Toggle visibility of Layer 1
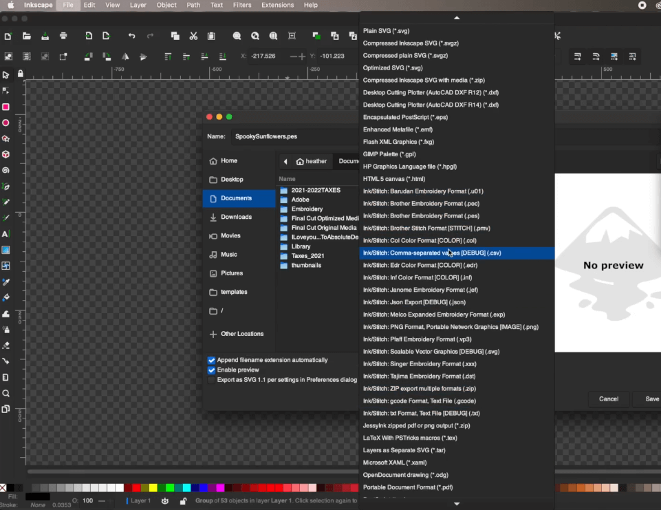 coord(166,501)
